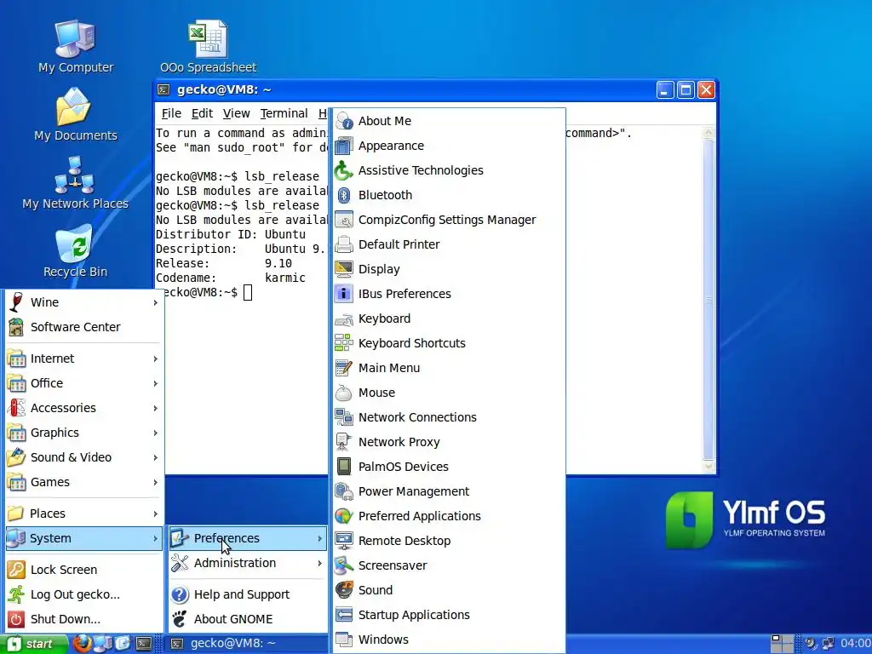Select Software Center from the start menu
This screenshot has height=654, width=872.
pyautogui.click(x=84, y=327)
